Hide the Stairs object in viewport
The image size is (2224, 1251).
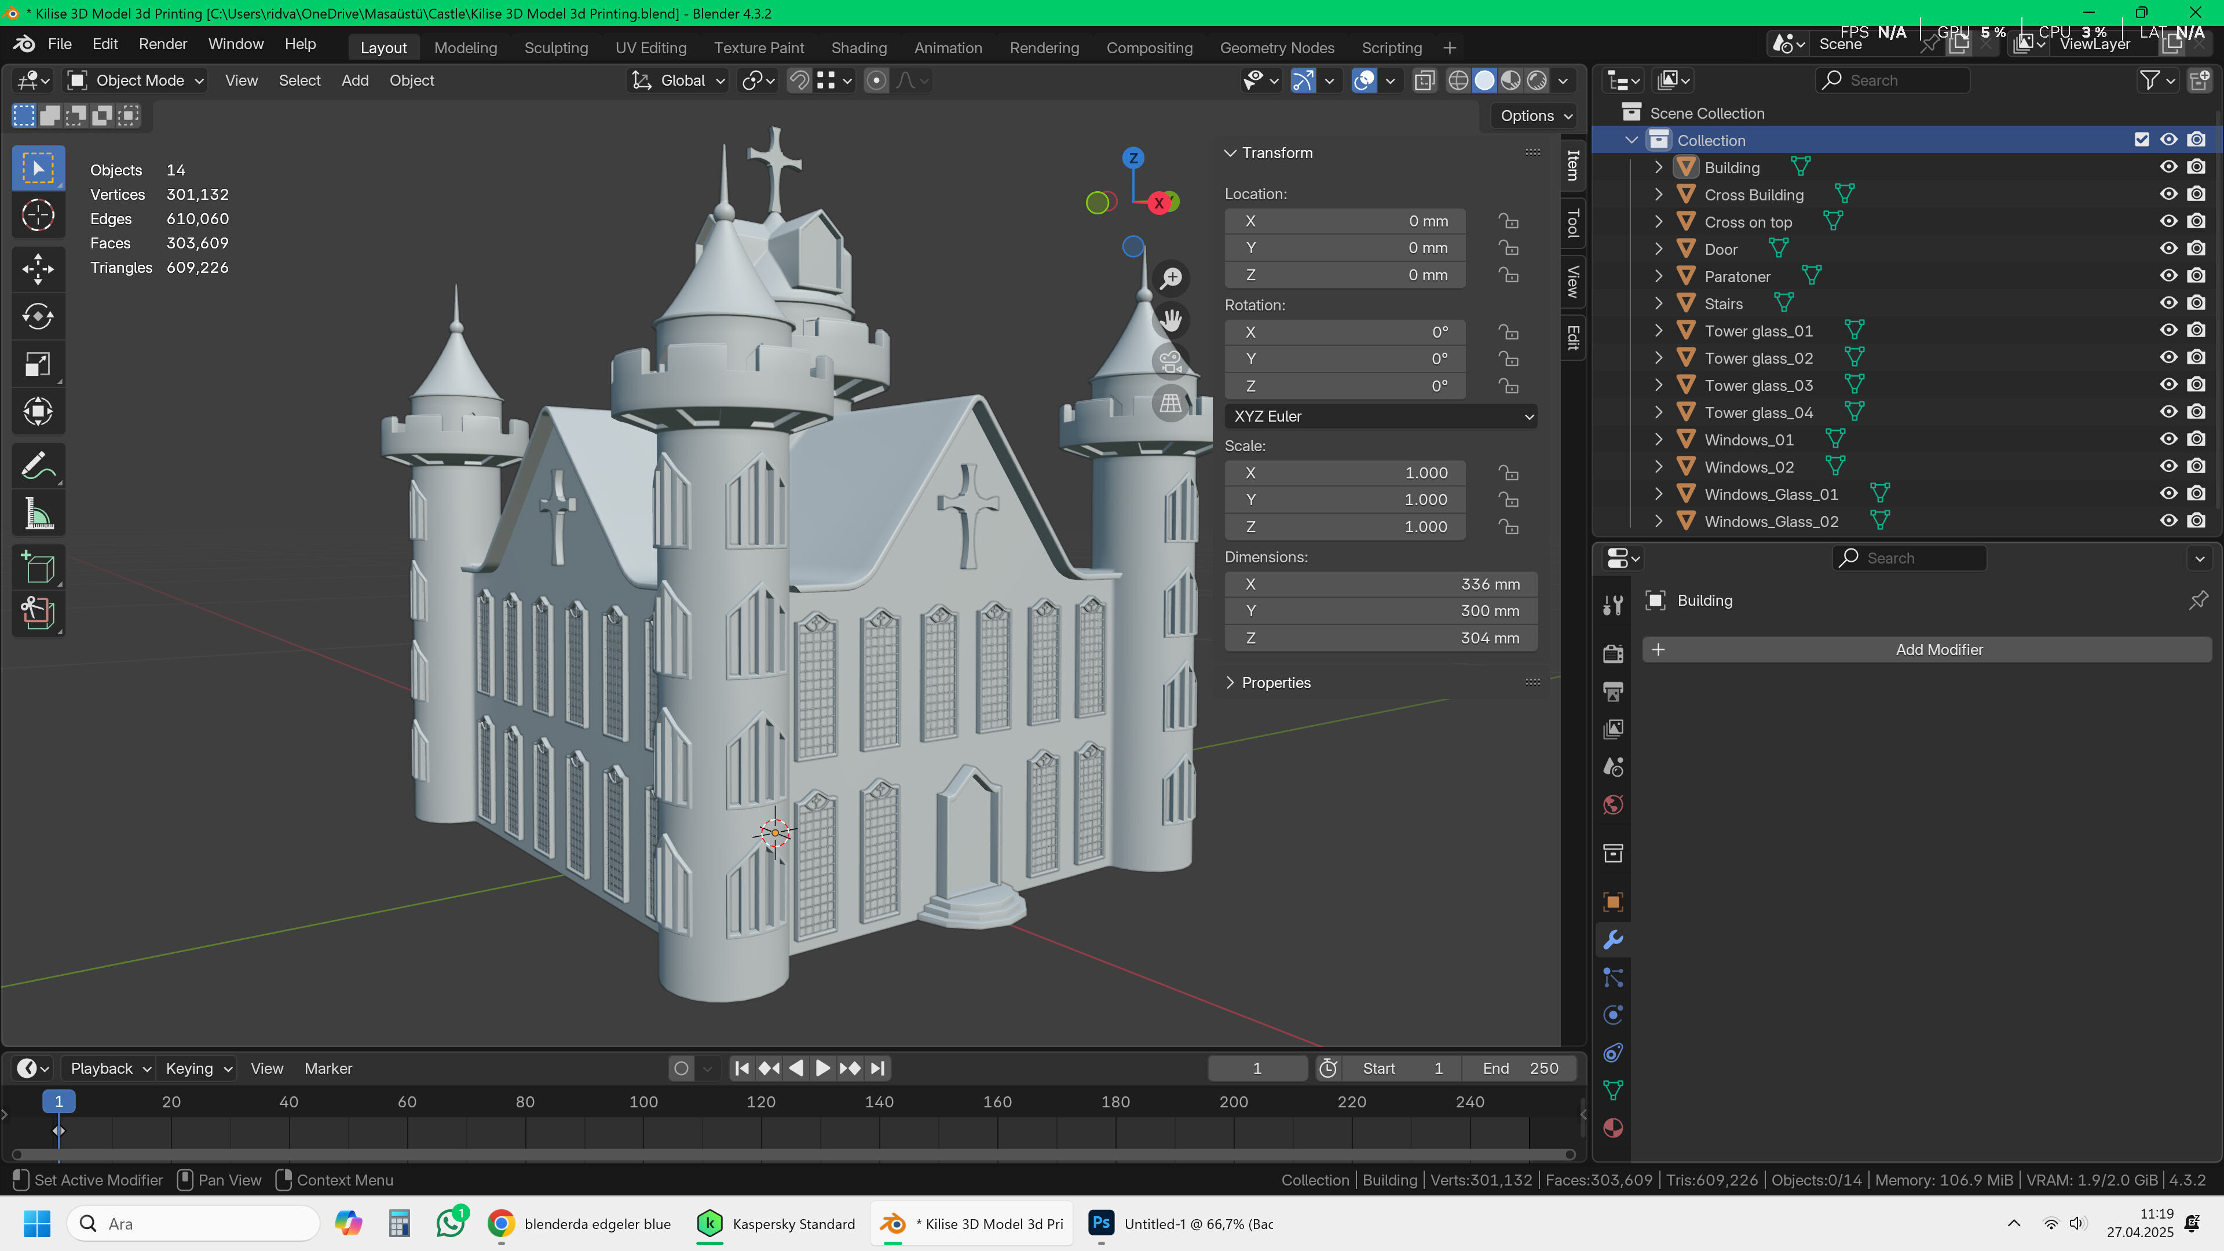click(x=2169, y=303)
